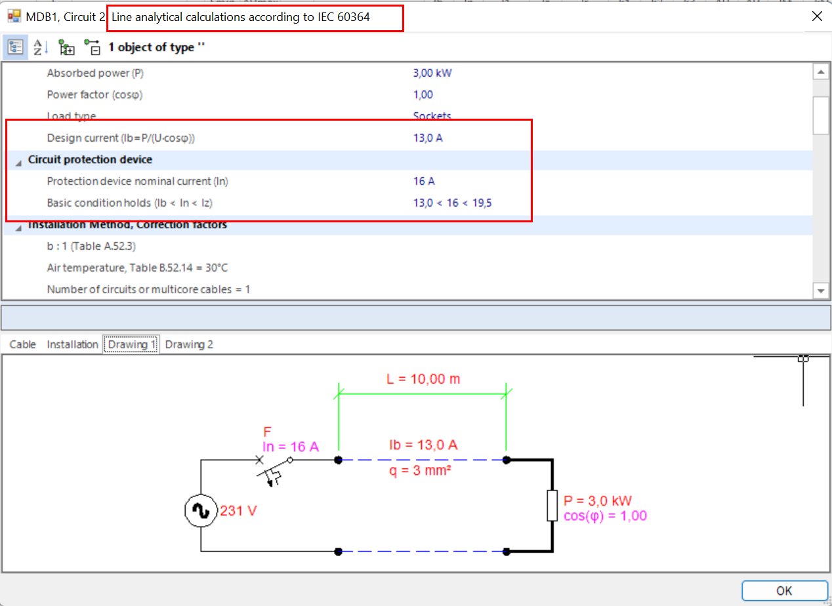Close the calculations dialog
Screen dimensions: 832x606
[x=817, y=16]
